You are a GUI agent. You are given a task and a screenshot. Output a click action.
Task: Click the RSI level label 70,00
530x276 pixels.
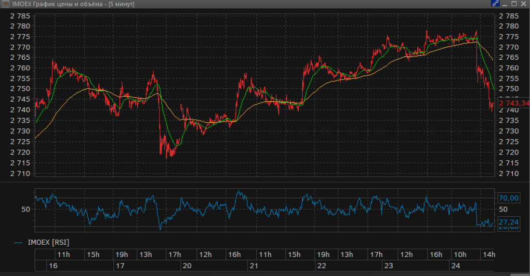[509, 198]
